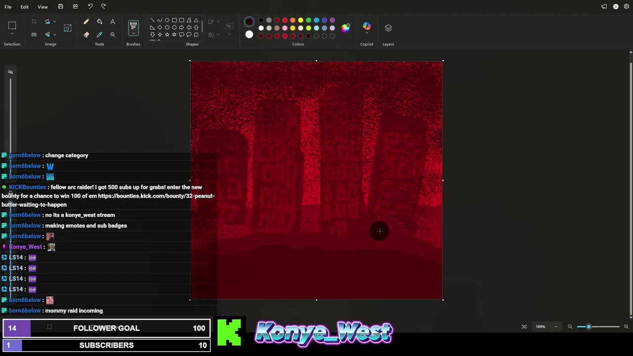
Task: Select the Oval shape
Action: point(167,20)
